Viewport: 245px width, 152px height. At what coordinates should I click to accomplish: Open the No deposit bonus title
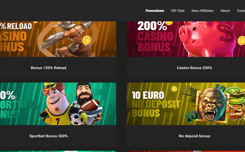(x=194, y=136)
